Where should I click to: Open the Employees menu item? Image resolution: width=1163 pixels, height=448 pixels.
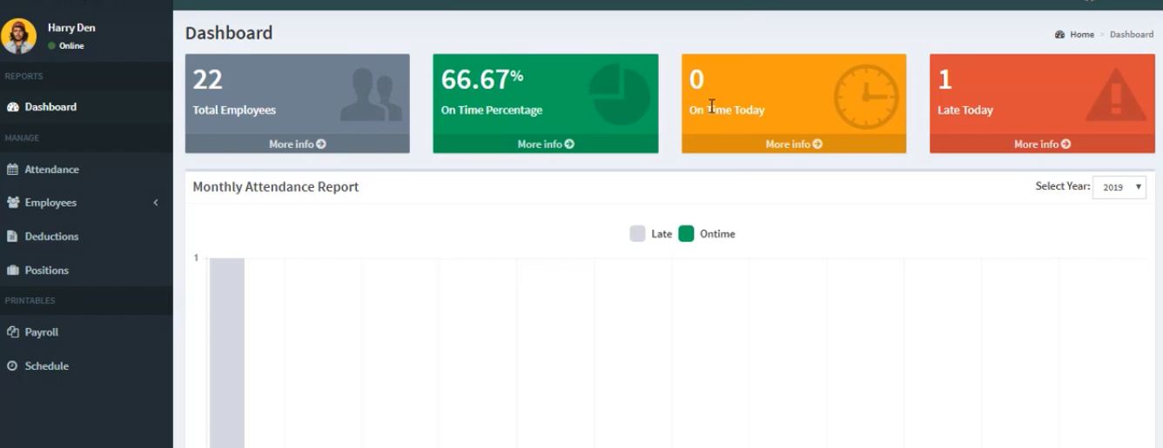click(x=86, y=203)
